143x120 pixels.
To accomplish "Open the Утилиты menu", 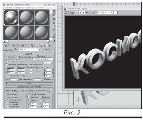I will [x=40, y=8].
